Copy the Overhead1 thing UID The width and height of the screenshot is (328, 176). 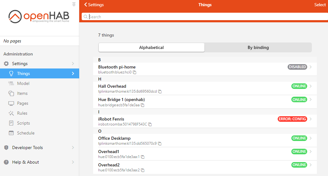[x=143, y=157]
